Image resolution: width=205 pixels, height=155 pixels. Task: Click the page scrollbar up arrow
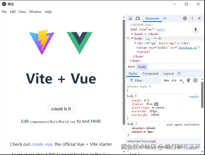tap(124, 17)
